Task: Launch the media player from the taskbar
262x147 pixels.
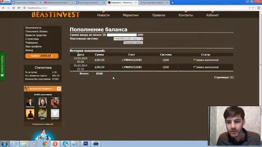Action: (34, 144)
